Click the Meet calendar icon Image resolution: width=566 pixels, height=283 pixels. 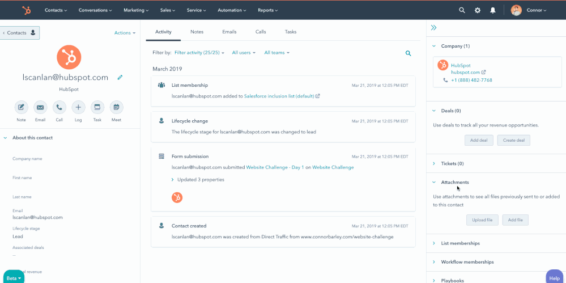point(116,107)
